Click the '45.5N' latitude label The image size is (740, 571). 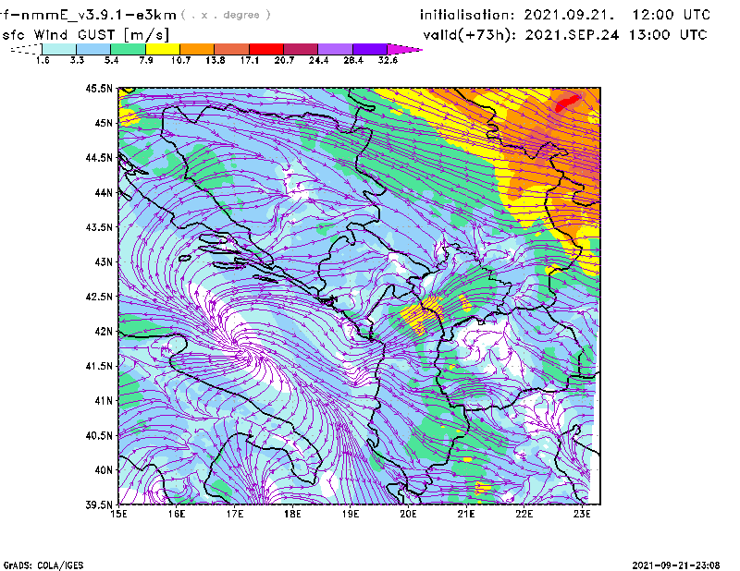tap(100, 88)
